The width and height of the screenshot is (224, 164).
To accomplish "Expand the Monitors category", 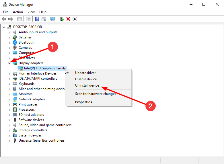I will point(9,94).
